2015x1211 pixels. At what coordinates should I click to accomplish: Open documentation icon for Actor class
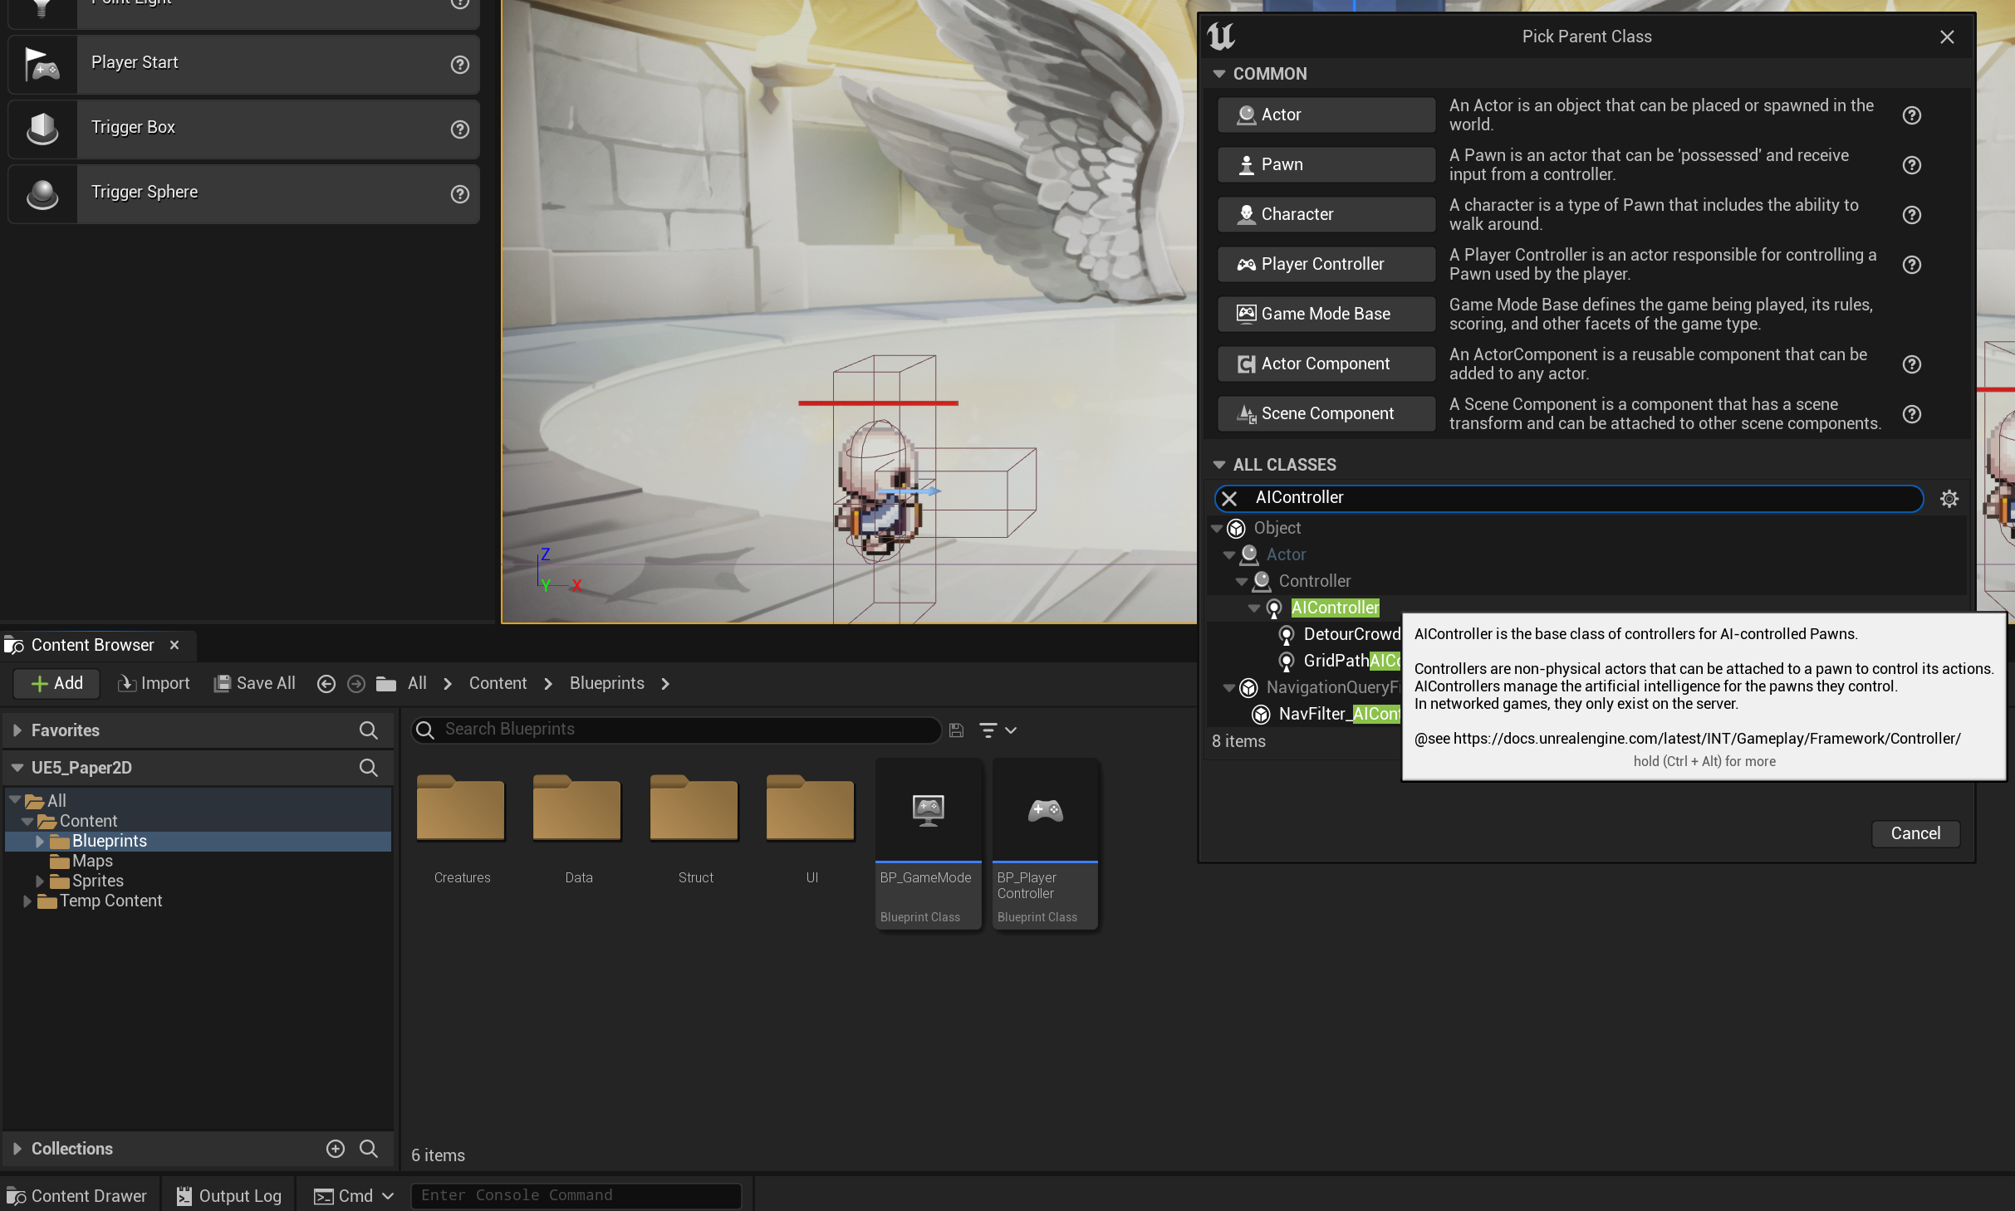pyautogui.click(x=1911, y=115)
